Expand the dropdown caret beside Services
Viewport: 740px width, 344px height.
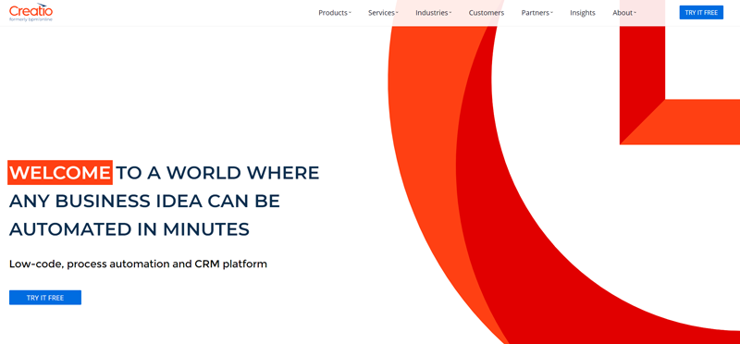pyautogui.click(x=397, y=13)
